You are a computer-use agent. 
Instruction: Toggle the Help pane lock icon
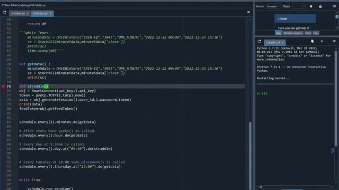pyautogui.click(x=320, y=6)
